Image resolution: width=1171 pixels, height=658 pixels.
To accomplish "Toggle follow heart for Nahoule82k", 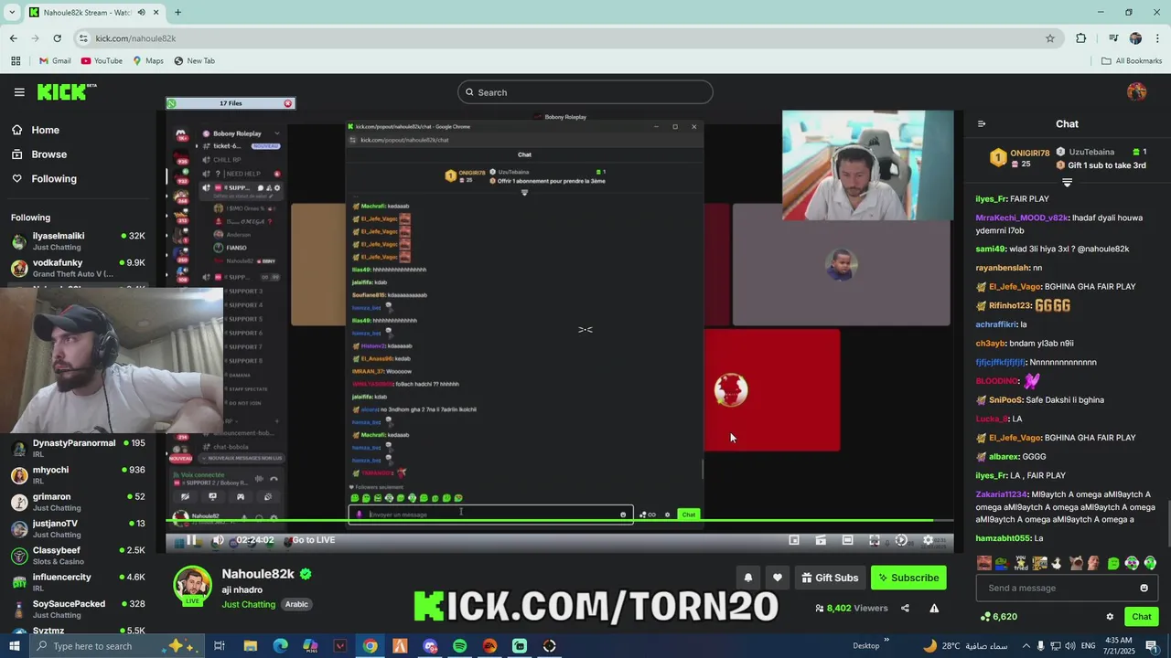I will [778, 578].
